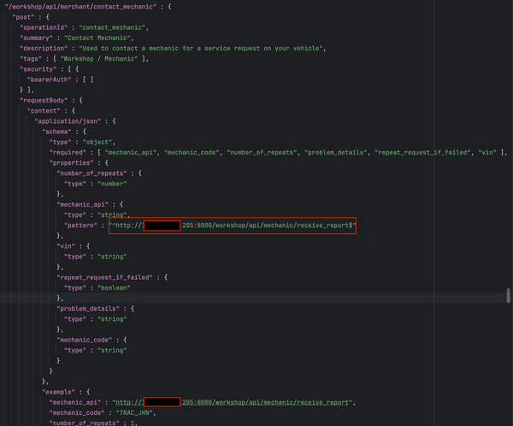Click the "mechanic_code" property definition key
Image resolution: width=513 pixels, height=426 pixels.
click(x=84, y=340)
